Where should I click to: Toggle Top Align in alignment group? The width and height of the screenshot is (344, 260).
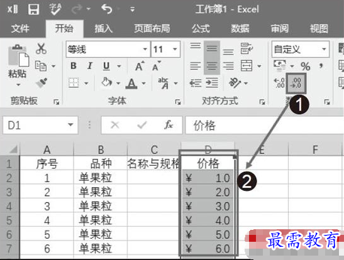point(195,46)
